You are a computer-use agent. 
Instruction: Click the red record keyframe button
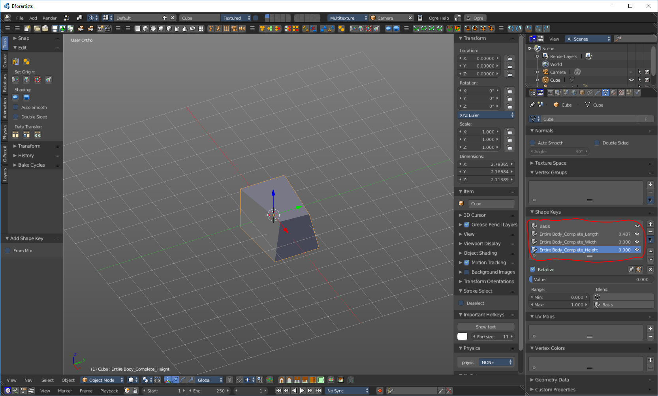(380, 391)
